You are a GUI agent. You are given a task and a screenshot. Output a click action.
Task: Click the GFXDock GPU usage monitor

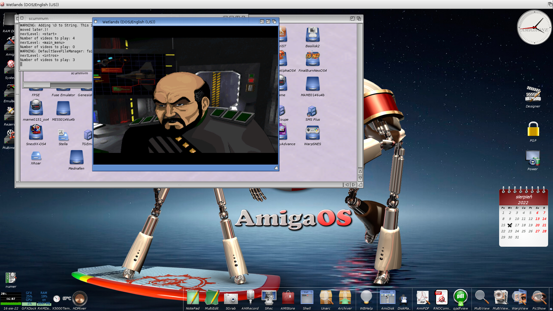coord(29,298)
